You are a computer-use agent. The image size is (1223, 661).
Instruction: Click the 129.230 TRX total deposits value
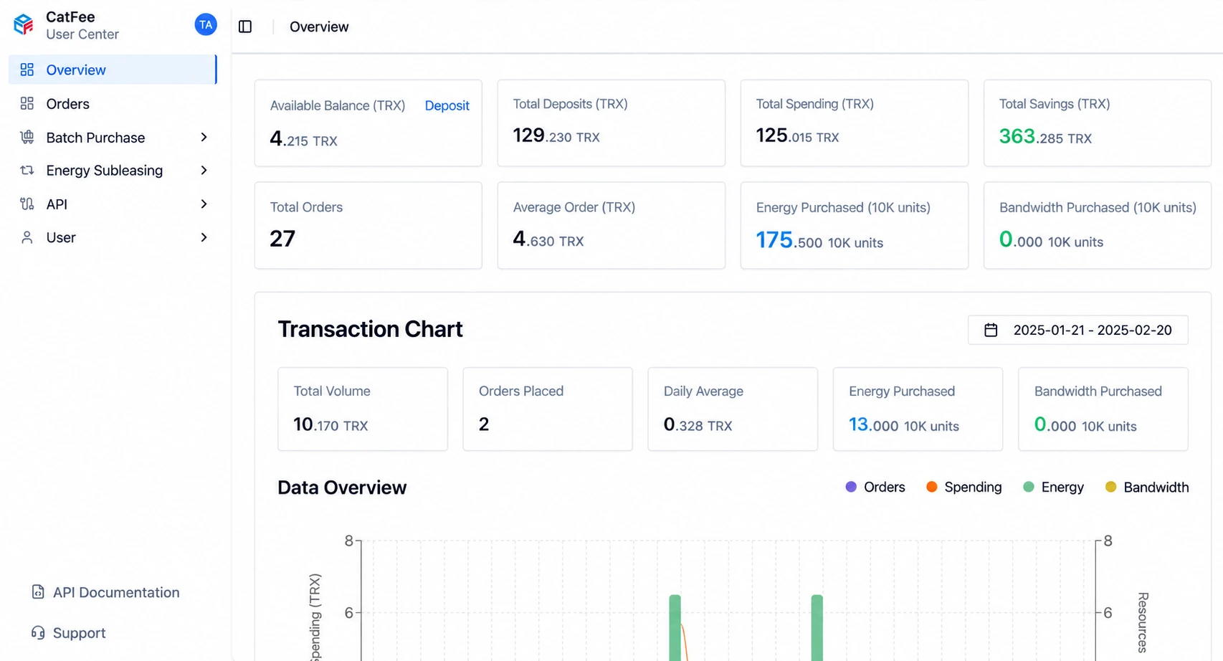pyautogui.click(x=556, y=135)
